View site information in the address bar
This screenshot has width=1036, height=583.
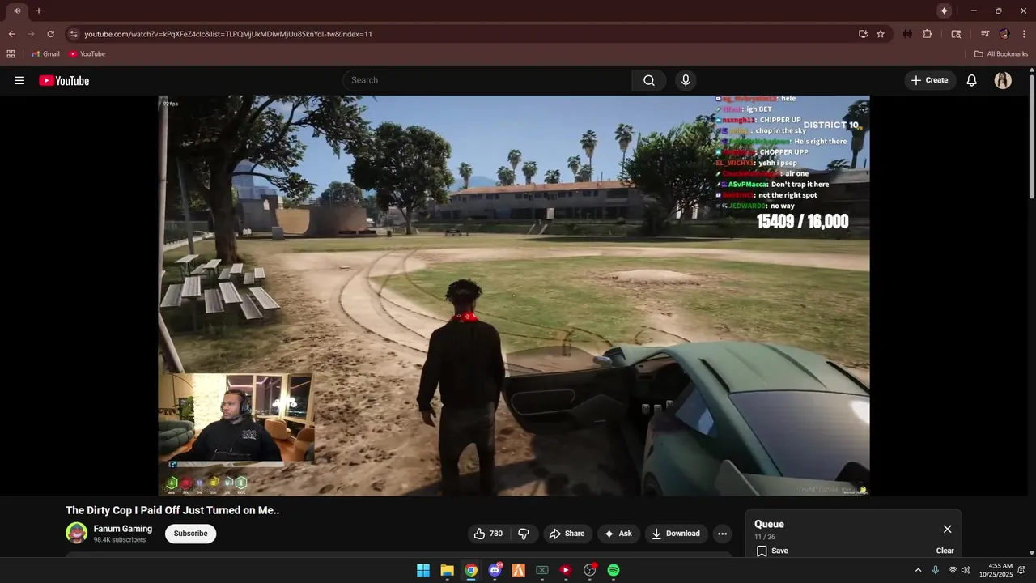(x=74, y=34)
